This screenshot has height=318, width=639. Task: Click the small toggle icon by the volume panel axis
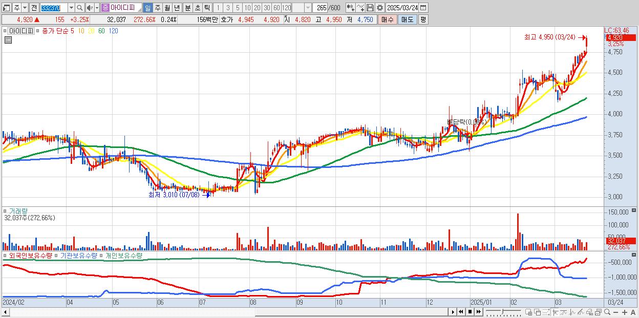coord(634,210)
